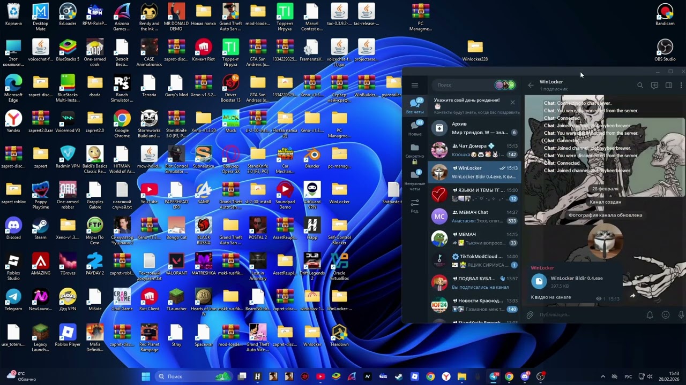Show hidden tray icons chevron
Image resolution: width=686 pixels, height=385 pixels.
(602, 376)
